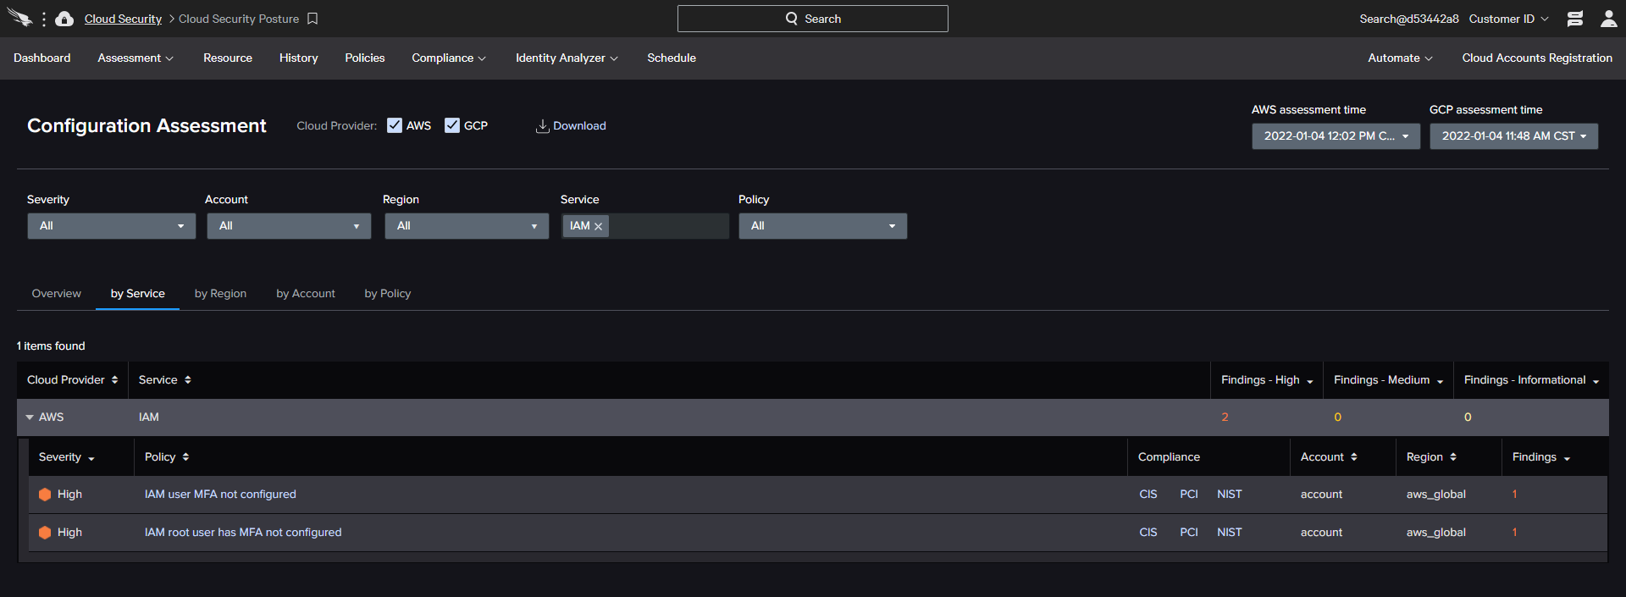The height and width of the screenshot is (597, 1626).
Task: Open the Schedule page
Action: 672,58
